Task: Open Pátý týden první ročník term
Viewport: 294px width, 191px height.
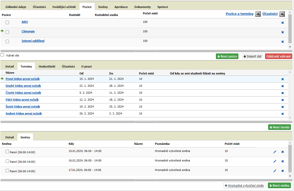Action: point(22,100)
